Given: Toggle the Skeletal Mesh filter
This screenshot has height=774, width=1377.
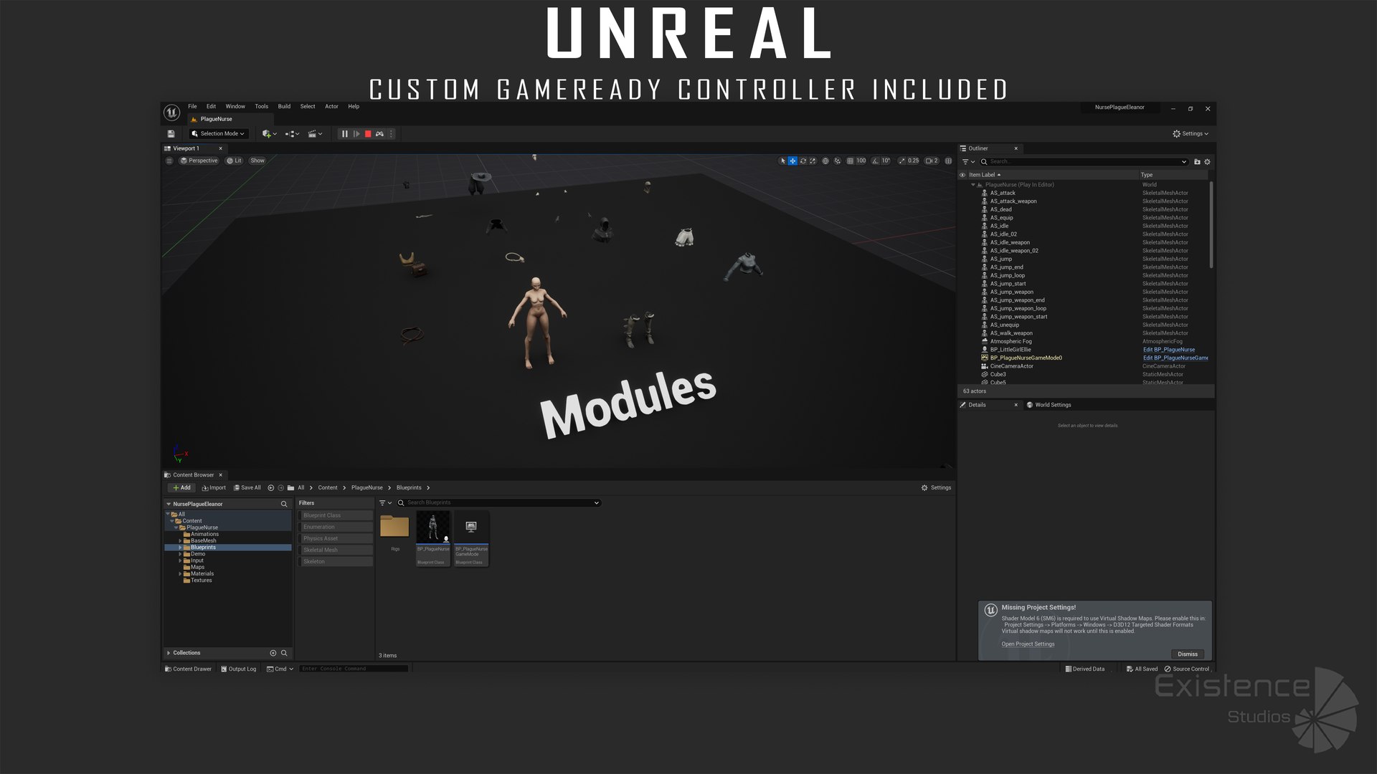Looking at the screenshot, I should pos(336,550).
